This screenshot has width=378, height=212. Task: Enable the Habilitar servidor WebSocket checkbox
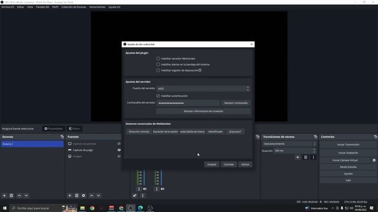click(158, 58)
